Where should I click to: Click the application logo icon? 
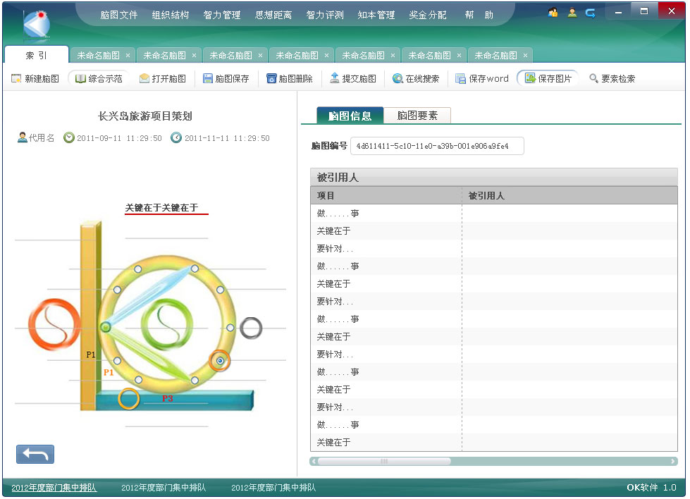coord(37,25)
